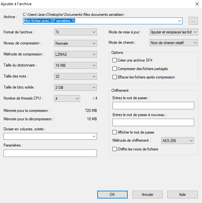The height and width of the screenshot is (203, 202).
Task: Open help with the Aide button
Action: [x=183, y=195]
